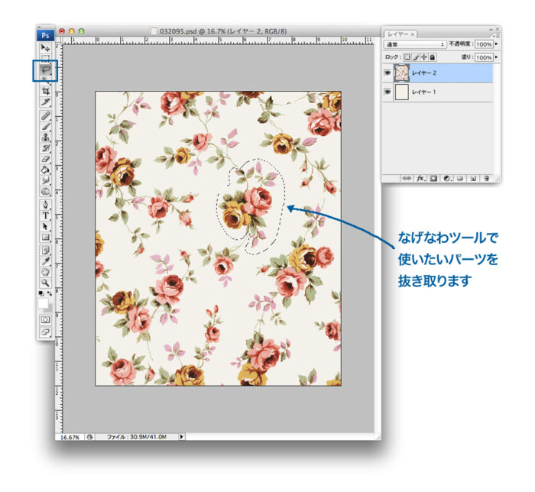The width and height of the screenshot is (535, 492).
Task: Select the Type (T) tool
Action: [45, 215]
